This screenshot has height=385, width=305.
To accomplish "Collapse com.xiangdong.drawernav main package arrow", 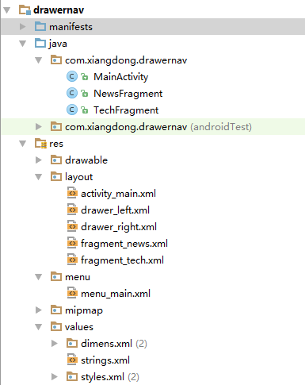I will 39,60.
